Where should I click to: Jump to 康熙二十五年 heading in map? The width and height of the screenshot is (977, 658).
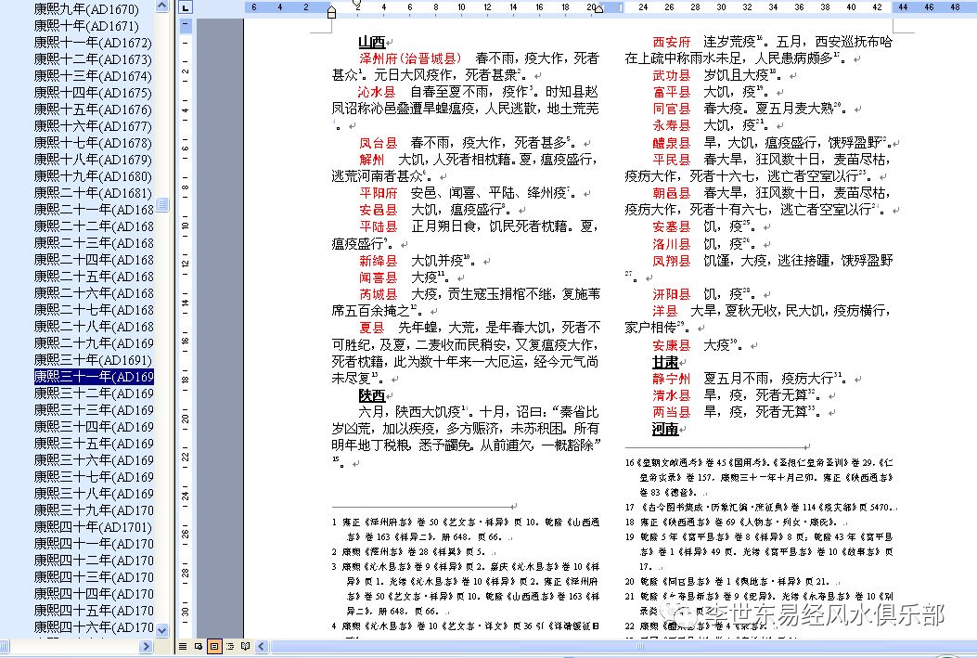click(x=94, y=276)
